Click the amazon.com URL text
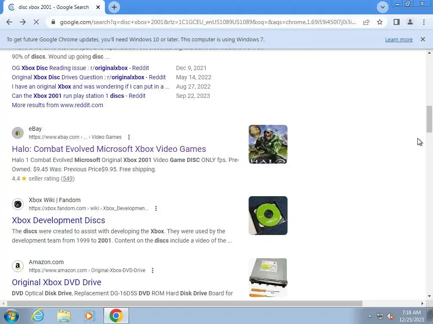 point(87,270)
